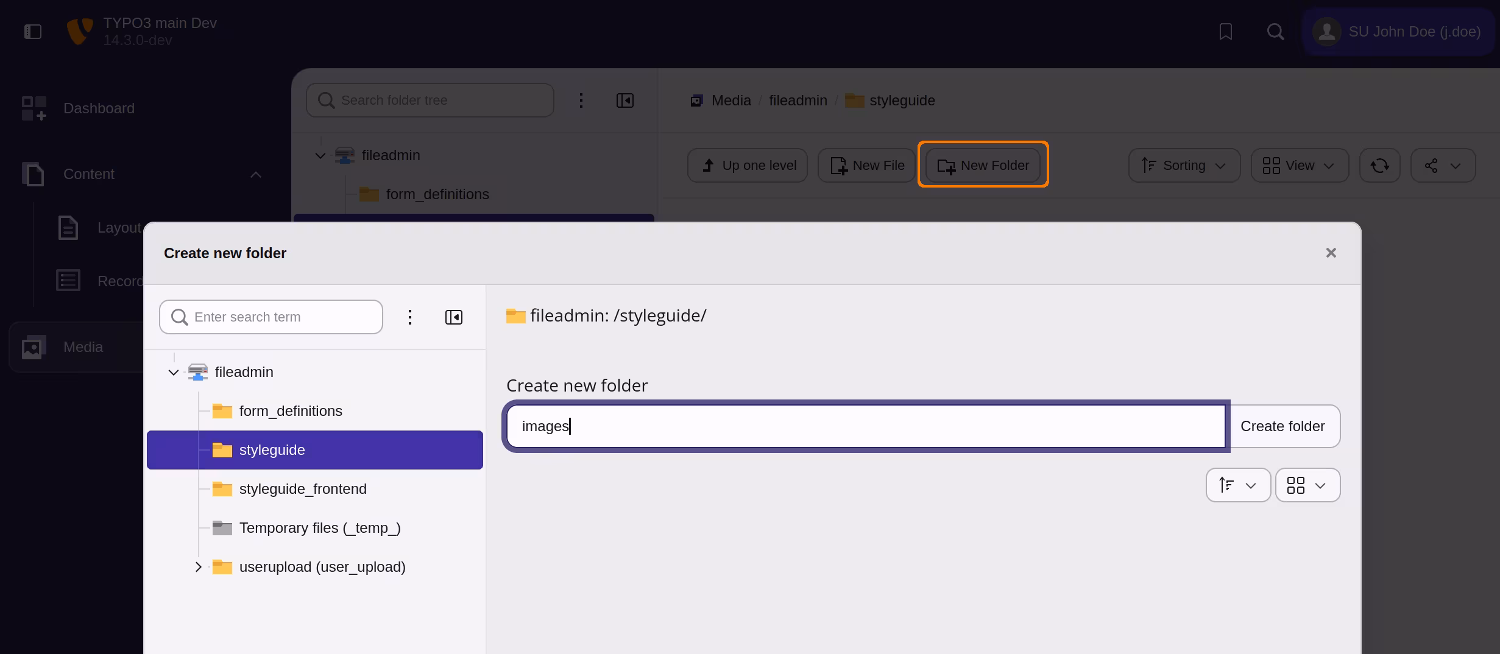
Task: Collapse the fileadmin node in the modal tree
Action: 174,372
